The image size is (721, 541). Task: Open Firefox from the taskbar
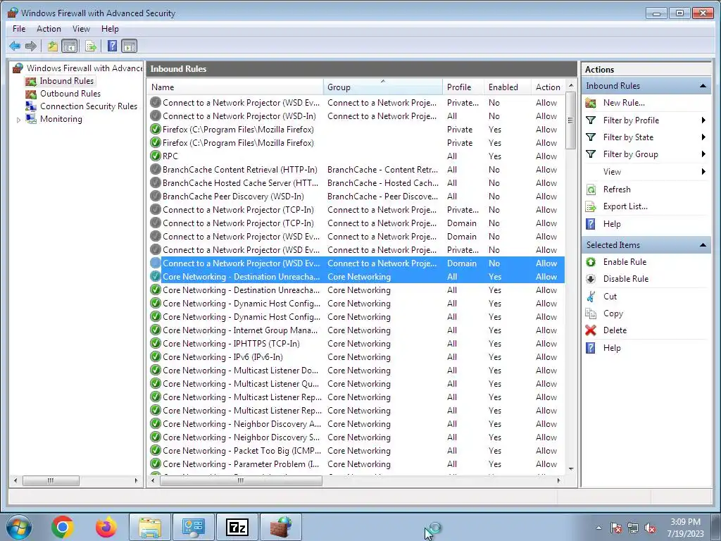[106, 527]
